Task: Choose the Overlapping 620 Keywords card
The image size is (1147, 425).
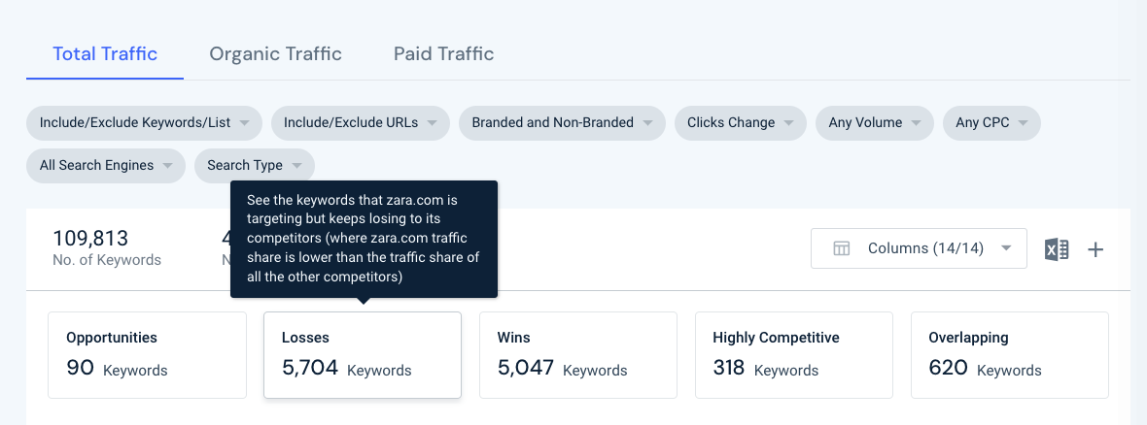Action: tap(1010, 355)
